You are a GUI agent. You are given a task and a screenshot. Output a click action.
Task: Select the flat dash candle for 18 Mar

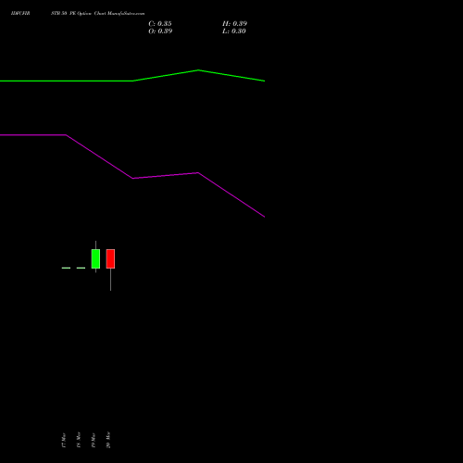(x=81, y=268)
